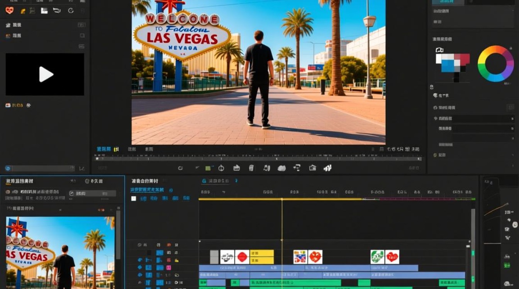Click the blue highlighted tab under the preview
Image resolution: width=519 pixels, height=289 pixels.
(x=104, y=149)
